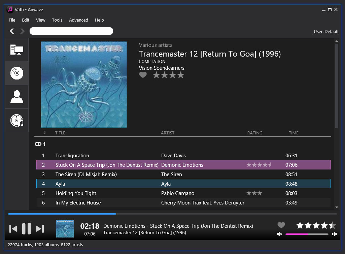Select track Holding You Tight

76,193
